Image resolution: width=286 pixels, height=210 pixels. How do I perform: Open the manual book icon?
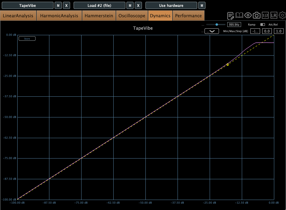(239, 16)
